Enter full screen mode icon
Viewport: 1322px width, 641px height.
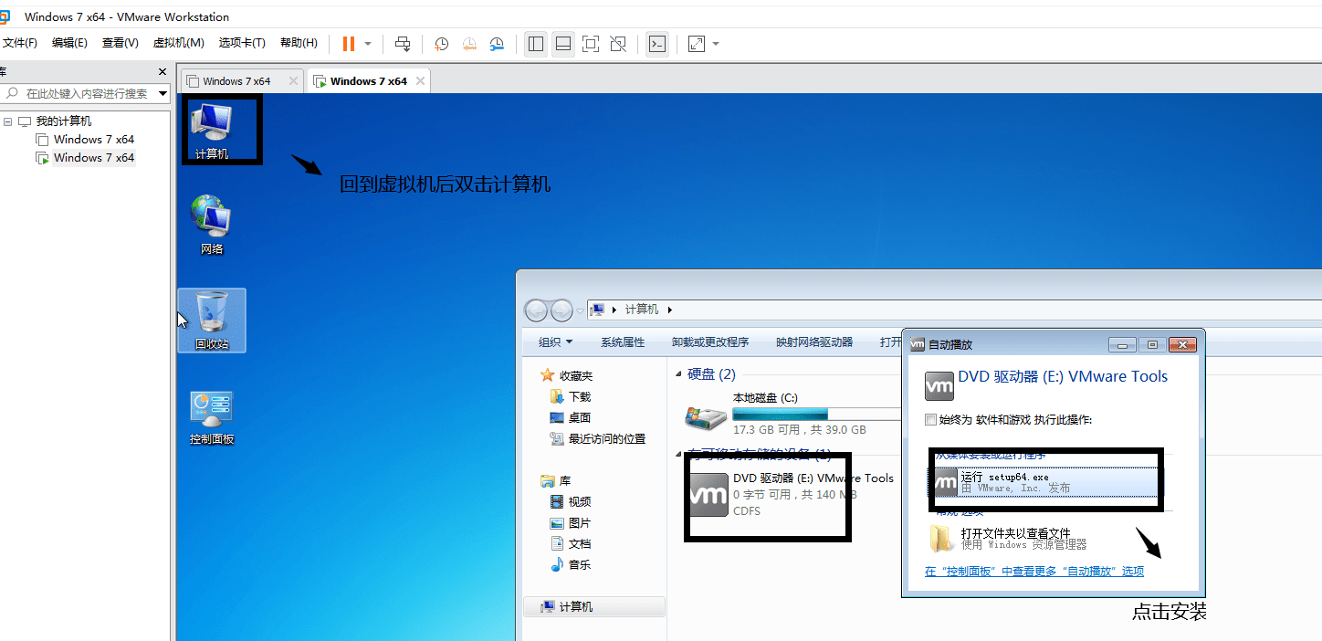pyautogui.click(x=591, y=43)
